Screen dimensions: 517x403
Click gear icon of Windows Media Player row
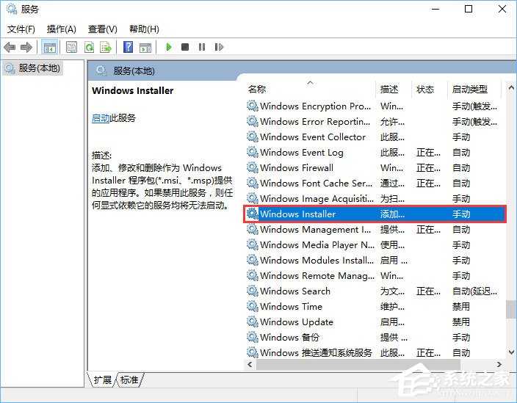[x=252, y=244]
